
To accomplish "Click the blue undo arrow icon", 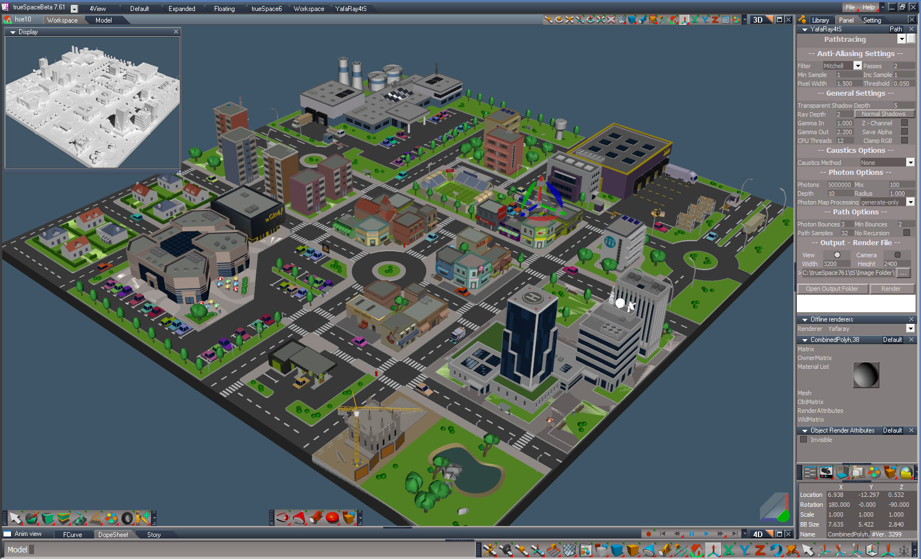I will tap(776, 550).
